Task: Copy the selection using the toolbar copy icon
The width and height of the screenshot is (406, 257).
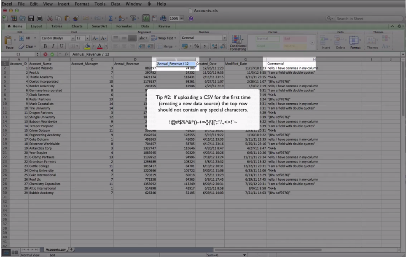Action: point(59,19)
